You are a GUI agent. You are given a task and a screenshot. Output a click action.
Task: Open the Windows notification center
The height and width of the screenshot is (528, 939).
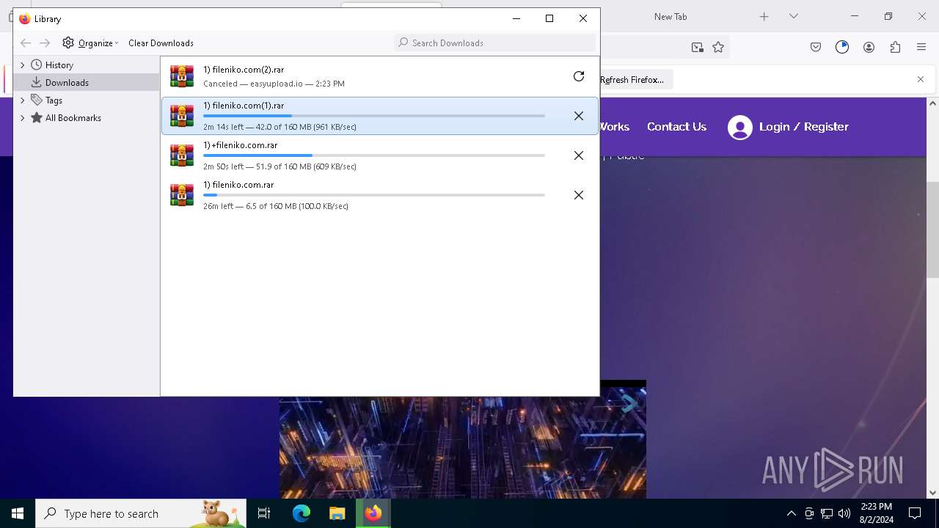[915, 513]
